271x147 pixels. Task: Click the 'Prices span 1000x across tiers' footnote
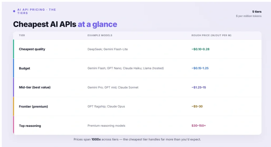pyautogui.click(x=137, y=139)
